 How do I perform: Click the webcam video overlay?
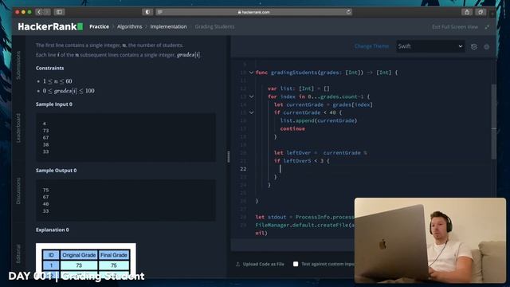[x=430, y=241]
